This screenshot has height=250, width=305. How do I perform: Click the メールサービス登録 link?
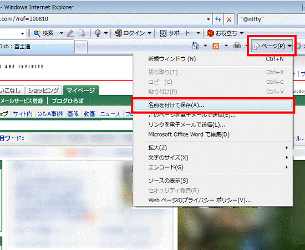point(22,101)
